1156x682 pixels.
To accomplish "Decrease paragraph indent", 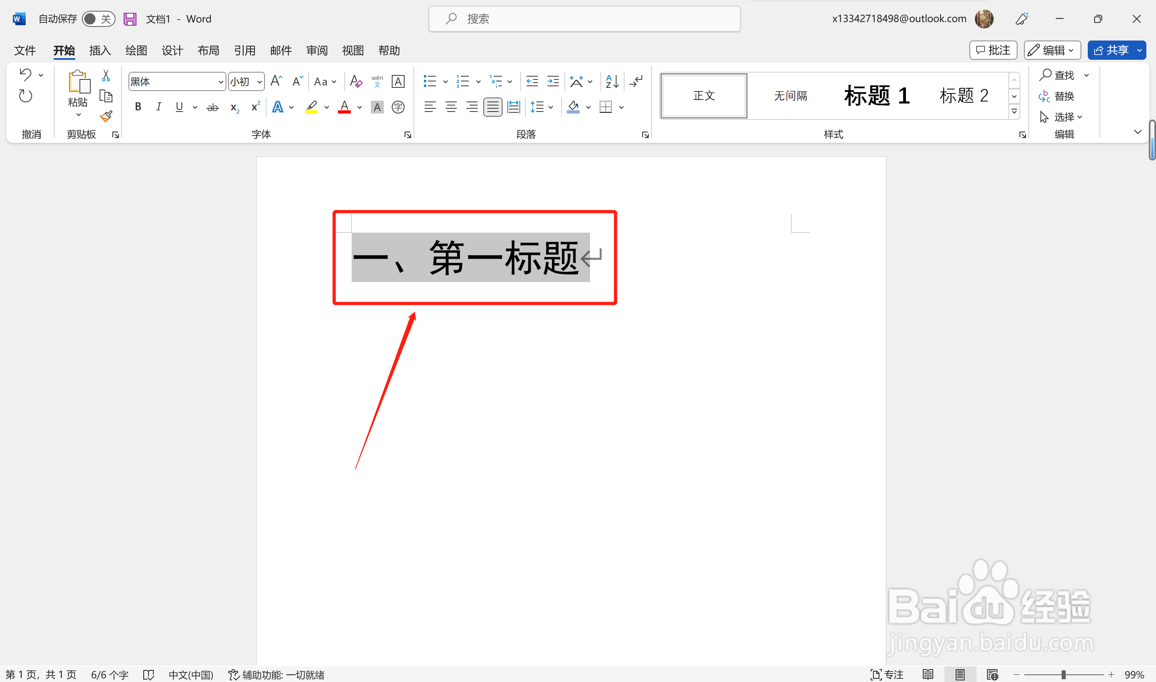I will click(x=532, y=81).
